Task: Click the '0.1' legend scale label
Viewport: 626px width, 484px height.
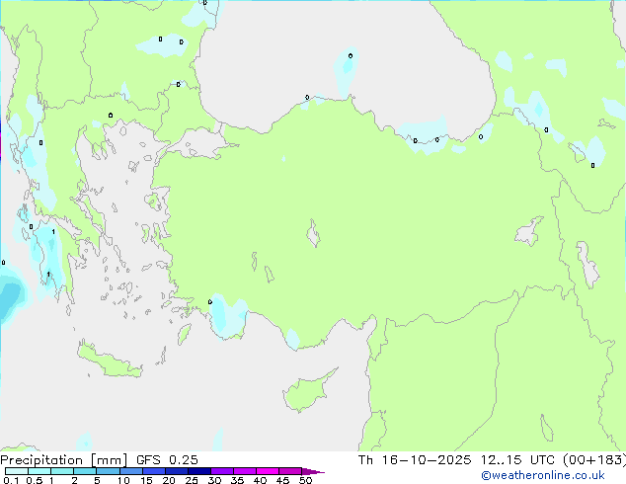Action: (11, 480)
